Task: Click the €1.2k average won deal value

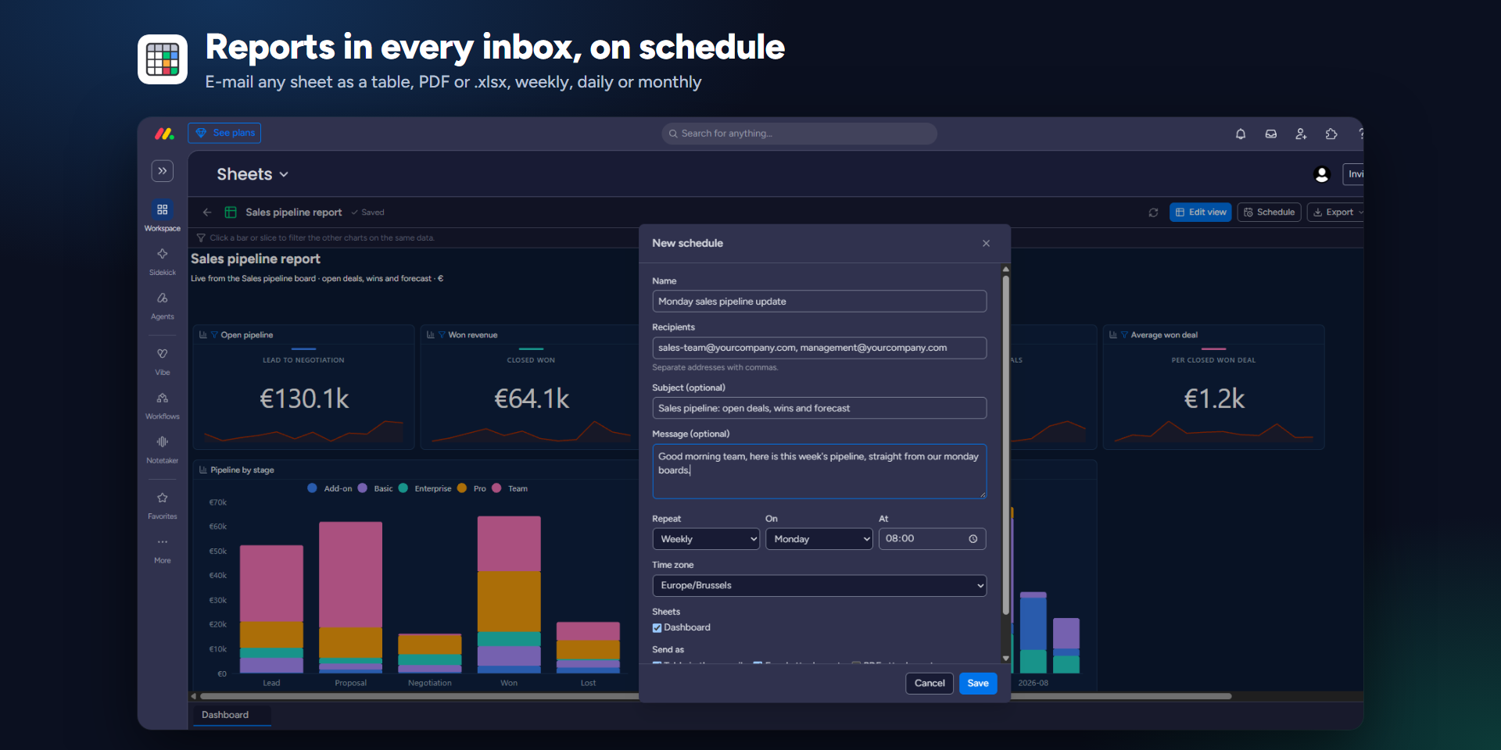Action: tap(1214, 399)
